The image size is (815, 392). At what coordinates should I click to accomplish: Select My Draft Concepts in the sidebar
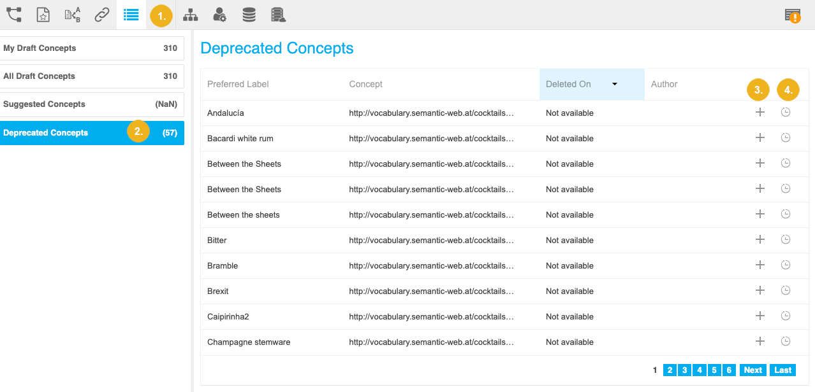92,48
